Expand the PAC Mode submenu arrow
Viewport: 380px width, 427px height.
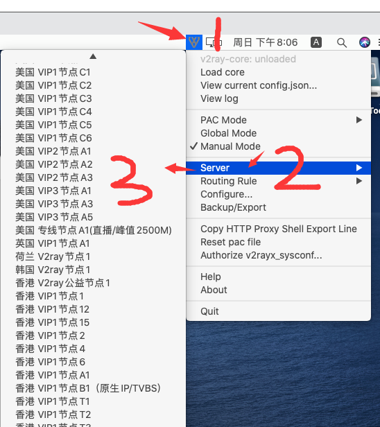pyautogui.click(x=359, y=120)
